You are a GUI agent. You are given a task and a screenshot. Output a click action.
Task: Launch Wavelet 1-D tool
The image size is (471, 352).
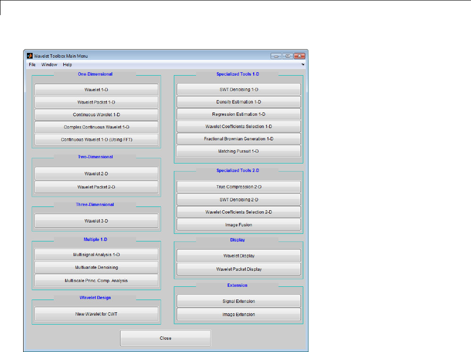pos(96,89)
